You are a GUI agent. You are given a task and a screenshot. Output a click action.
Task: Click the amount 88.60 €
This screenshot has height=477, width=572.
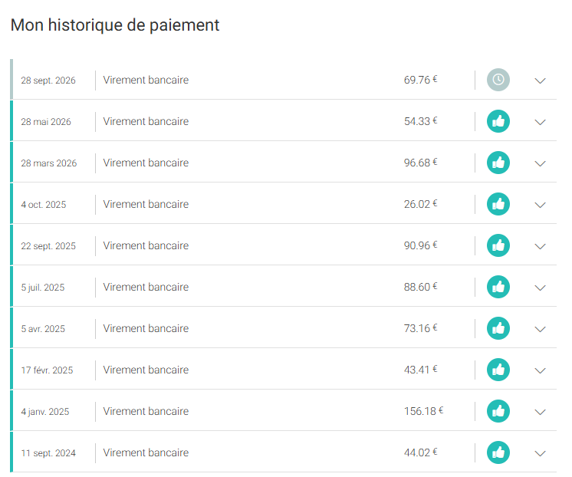(x=420, y=287)
